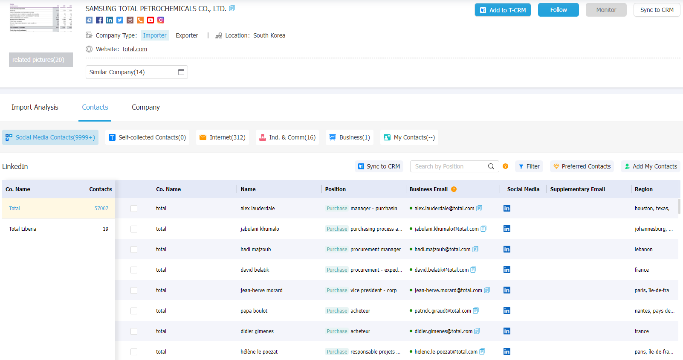This screenshot has width=683, height=360.
Task: Copy alex.lauderdale@total.com with its copy icon
Action: [479, 208]
